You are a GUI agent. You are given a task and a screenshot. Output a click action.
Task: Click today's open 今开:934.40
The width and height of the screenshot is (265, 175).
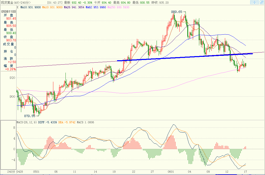pos(102,3)
